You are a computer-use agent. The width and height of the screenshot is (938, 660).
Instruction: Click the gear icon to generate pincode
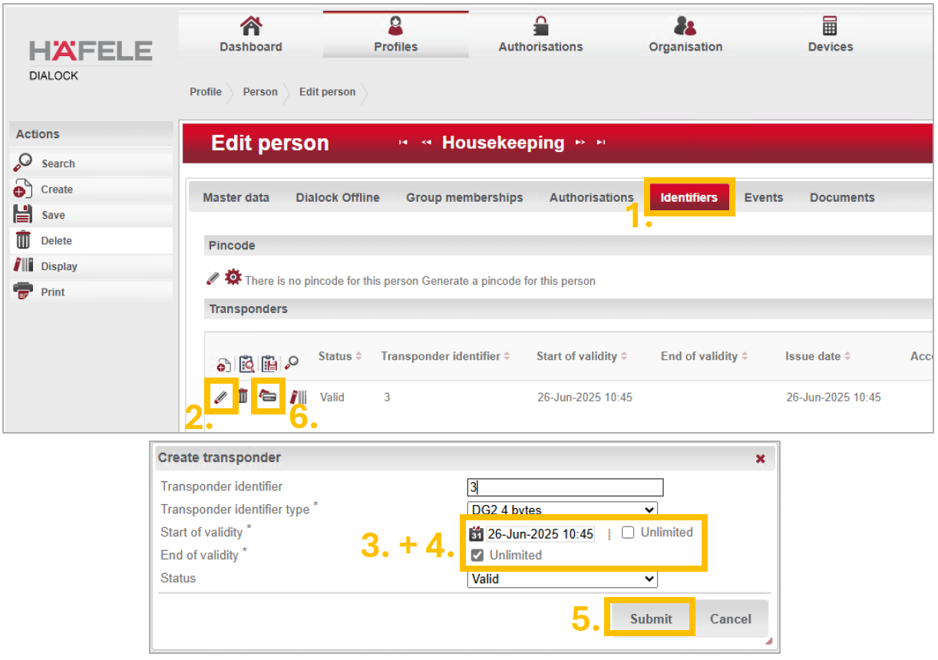click(233, 278)
